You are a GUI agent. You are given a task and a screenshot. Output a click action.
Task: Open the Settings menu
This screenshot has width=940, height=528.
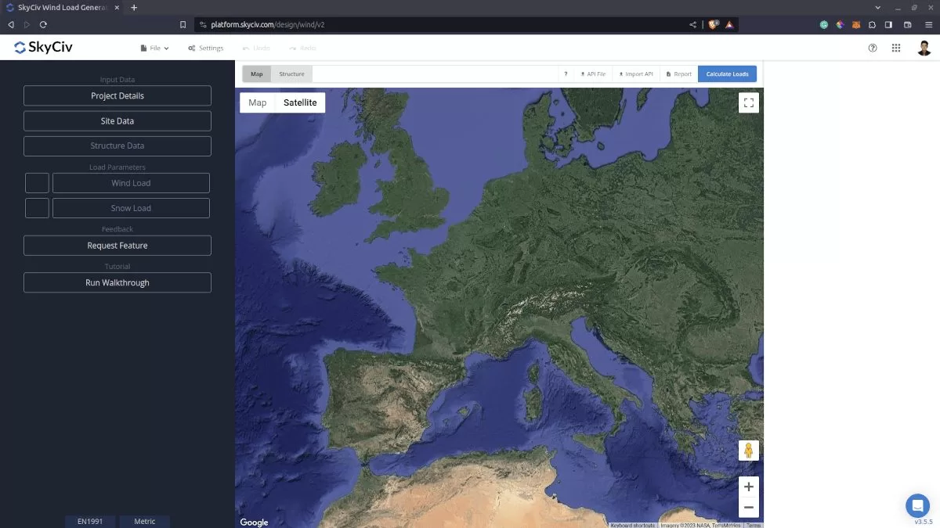coord(206,48)
